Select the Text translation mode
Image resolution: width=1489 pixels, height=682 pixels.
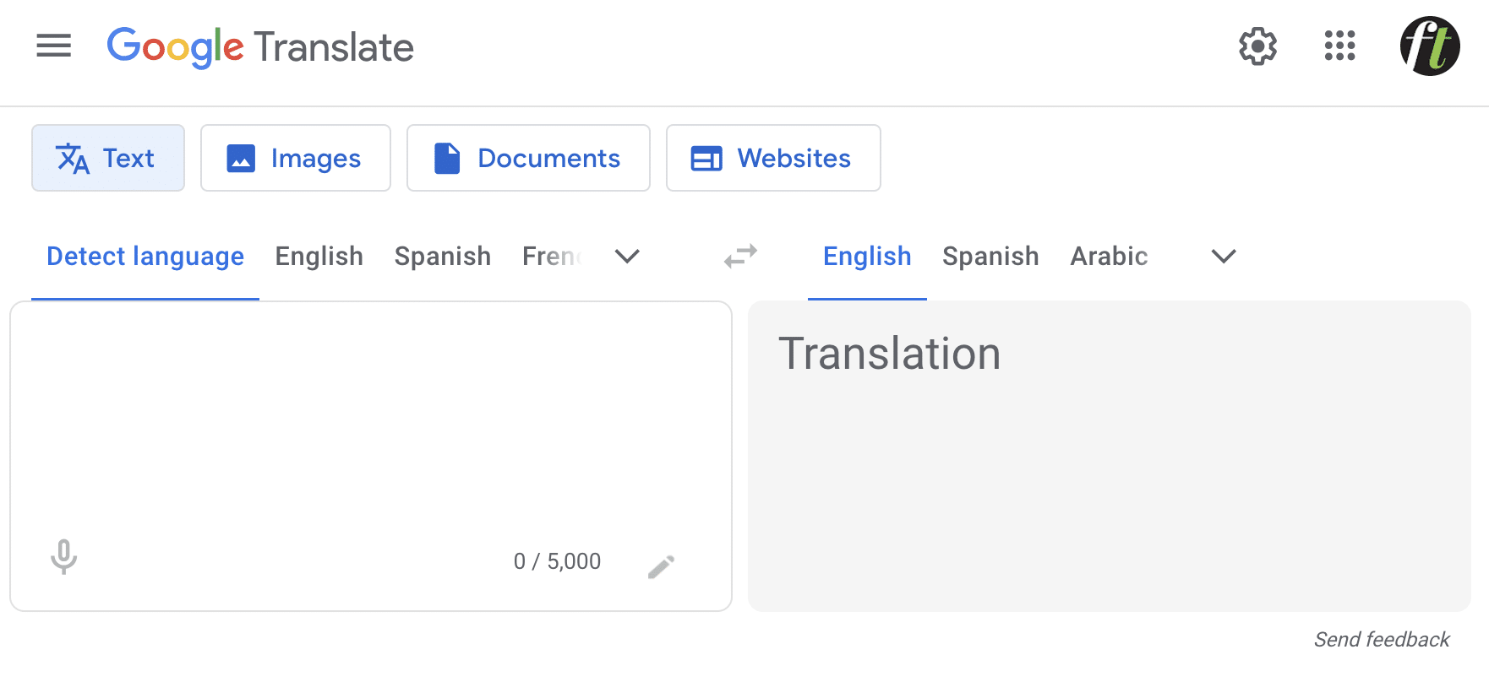tap(108, 158)
